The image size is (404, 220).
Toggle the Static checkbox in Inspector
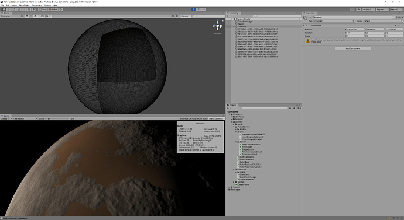click(395, 17)
